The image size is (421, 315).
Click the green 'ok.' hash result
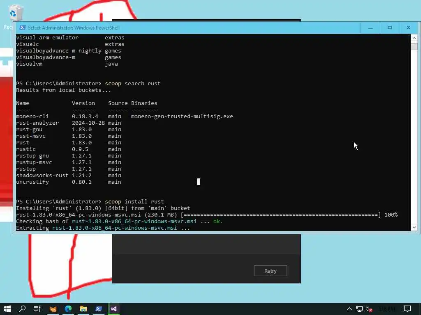(x=218, y=221)
